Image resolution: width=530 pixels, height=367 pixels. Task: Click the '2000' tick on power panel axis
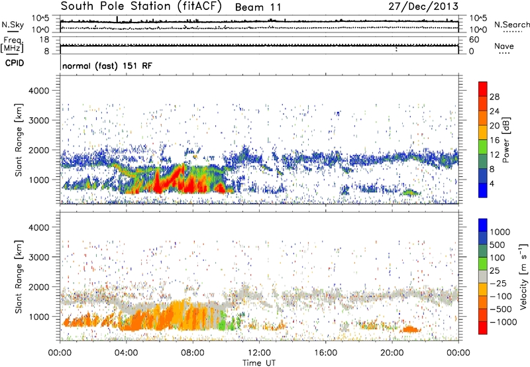pos(38,150)
